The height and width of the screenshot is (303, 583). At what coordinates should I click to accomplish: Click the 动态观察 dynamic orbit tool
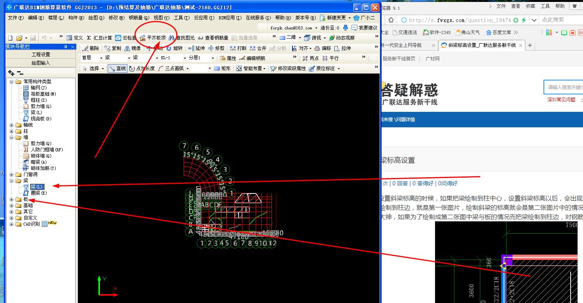[342, 38]
